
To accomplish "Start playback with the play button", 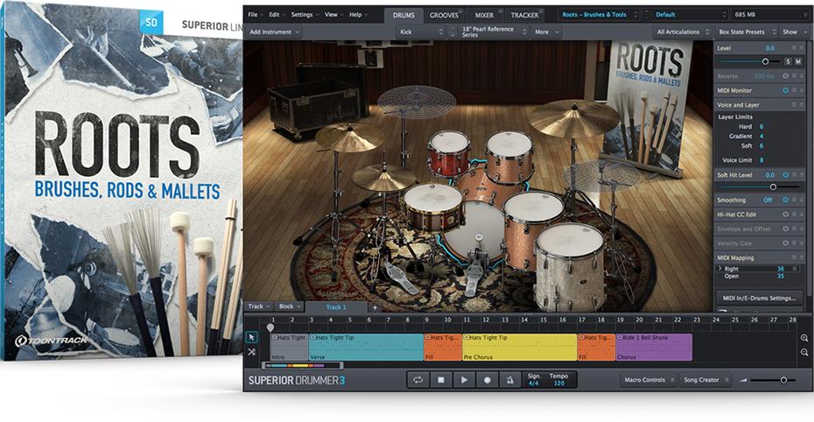I will 464,380.
